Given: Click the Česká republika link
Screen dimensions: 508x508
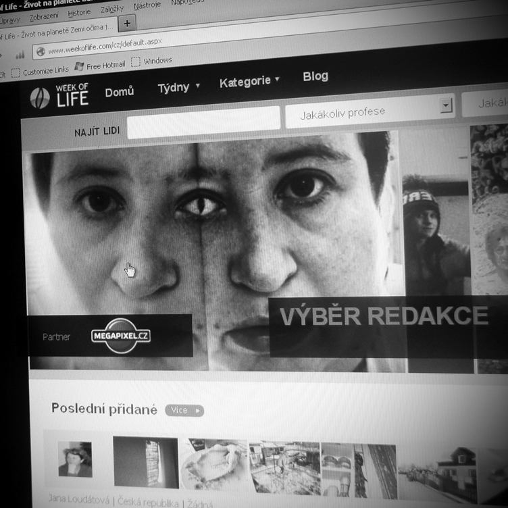Looking at the screenshot, I should pos(148,502).
